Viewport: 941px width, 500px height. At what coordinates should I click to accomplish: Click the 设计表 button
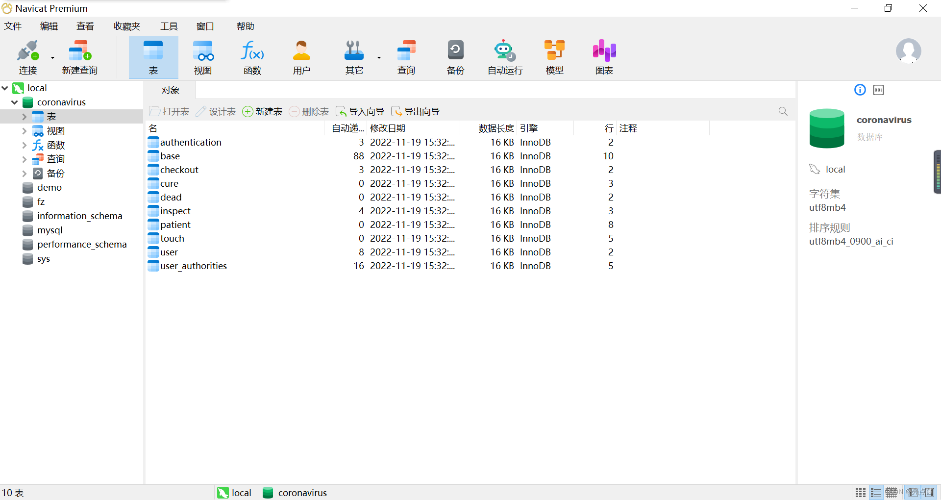point(216,112)
